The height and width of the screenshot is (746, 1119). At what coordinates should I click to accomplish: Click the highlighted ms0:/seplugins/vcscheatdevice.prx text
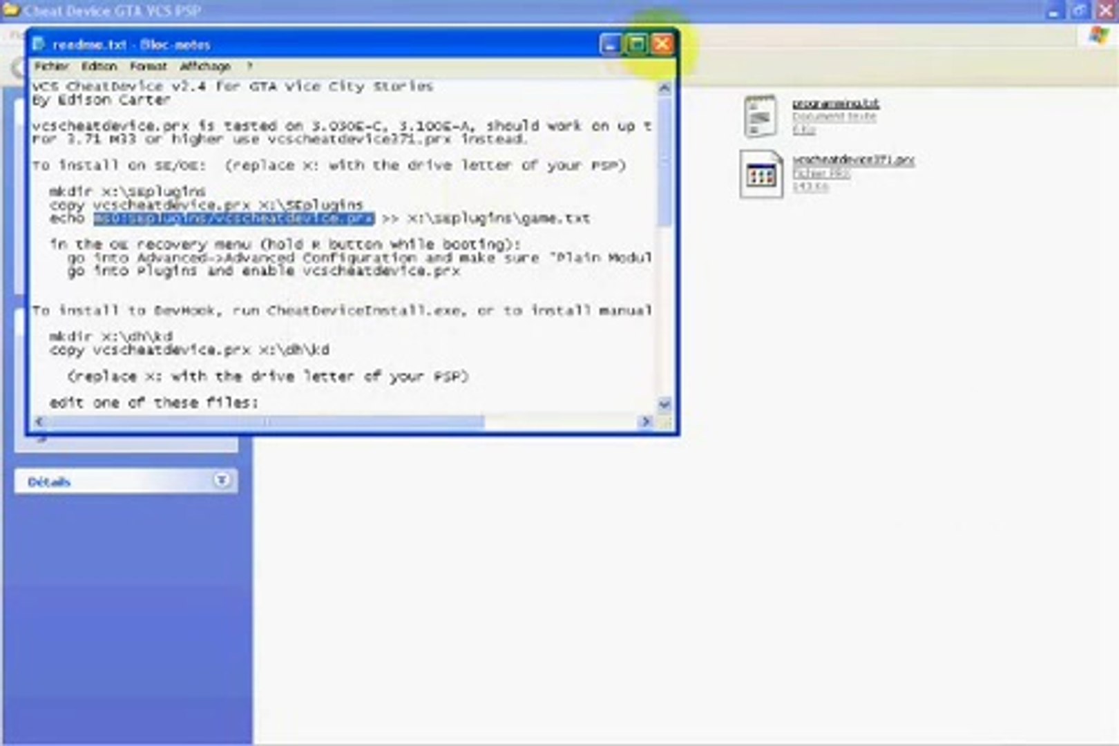coord(234,218)
